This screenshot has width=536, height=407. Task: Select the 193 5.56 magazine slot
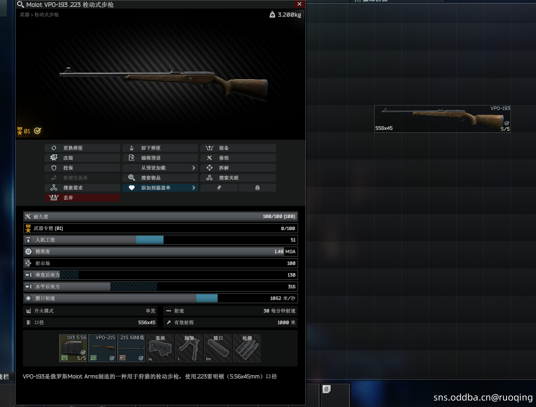pyautogui.click(x=73, y=348)
